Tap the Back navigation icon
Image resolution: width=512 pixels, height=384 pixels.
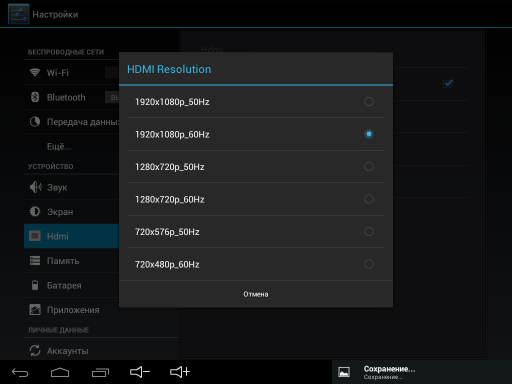click(20, 372)
